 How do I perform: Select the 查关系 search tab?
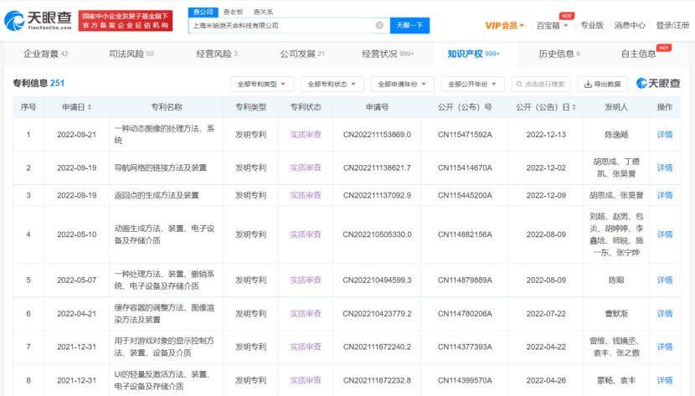click(263, 12)
